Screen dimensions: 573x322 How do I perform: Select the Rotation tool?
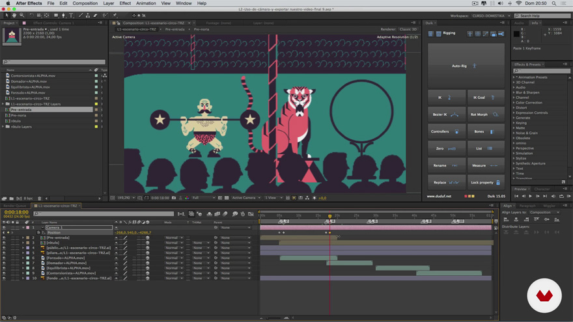pos(31,16)
